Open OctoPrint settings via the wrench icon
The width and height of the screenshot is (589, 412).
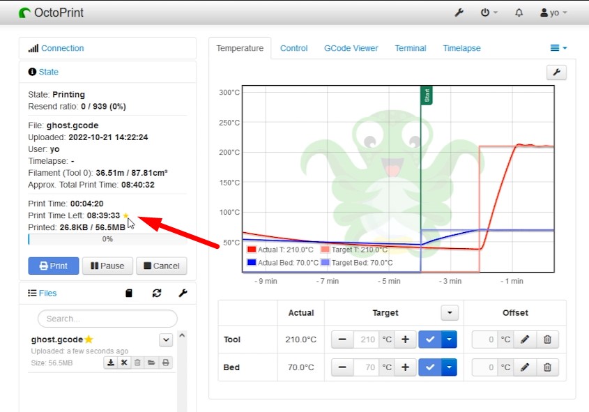(x=459, y=12)
